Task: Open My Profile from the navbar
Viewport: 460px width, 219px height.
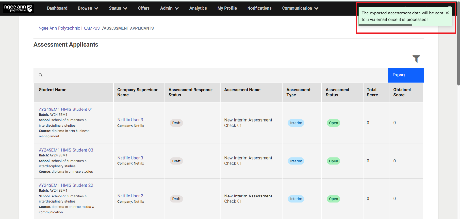Action: 227,8
